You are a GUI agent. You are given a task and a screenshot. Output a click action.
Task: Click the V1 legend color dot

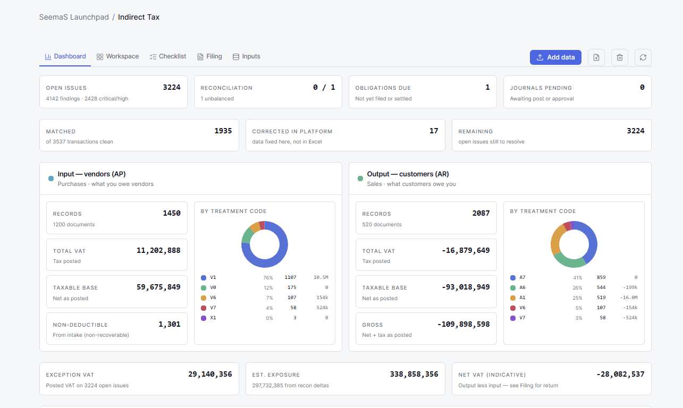coord(203,277)
